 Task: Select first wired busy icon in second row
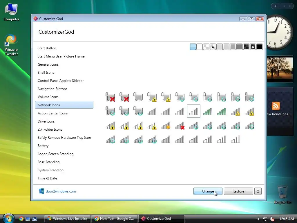(110, 111)
